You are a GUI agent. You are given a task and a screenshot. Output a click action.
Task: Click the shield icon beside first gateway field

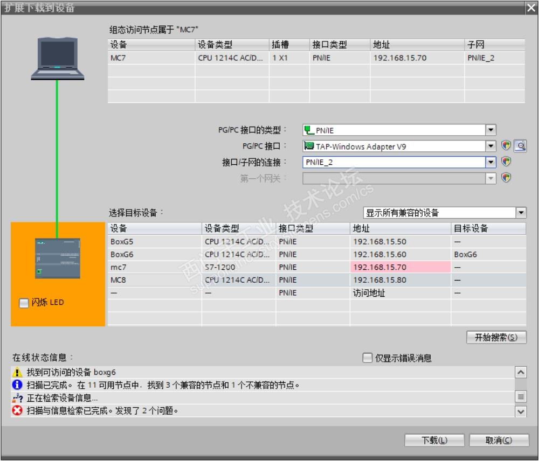click(x=506, y=178)
